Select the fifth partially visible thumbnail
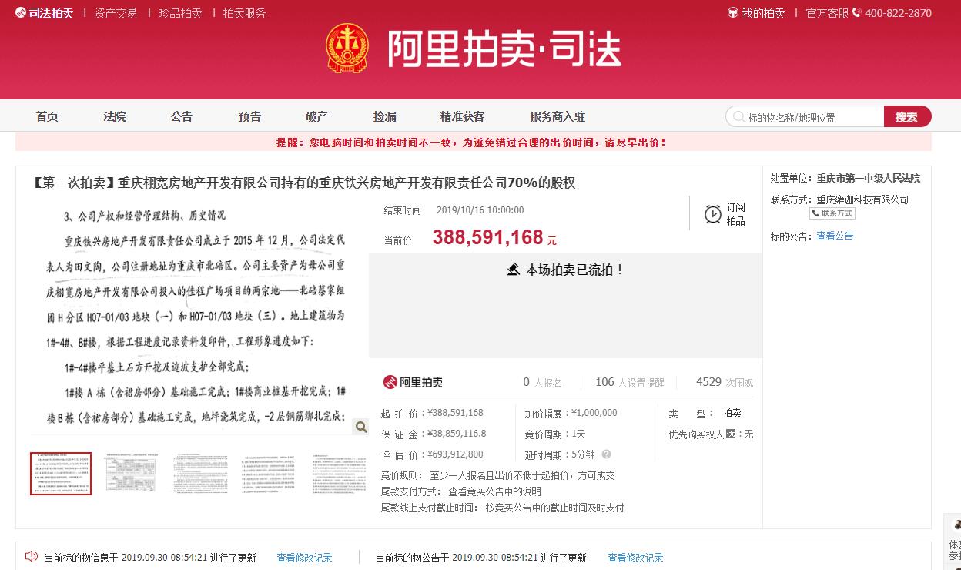Screen dimensions: 961x570 (340, 474)
